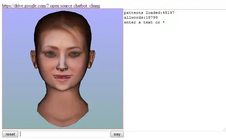Viewport: 226px width, 140px height.
Task: Select the 'patterns loaded:48197' line
Action: pos(149,13)
